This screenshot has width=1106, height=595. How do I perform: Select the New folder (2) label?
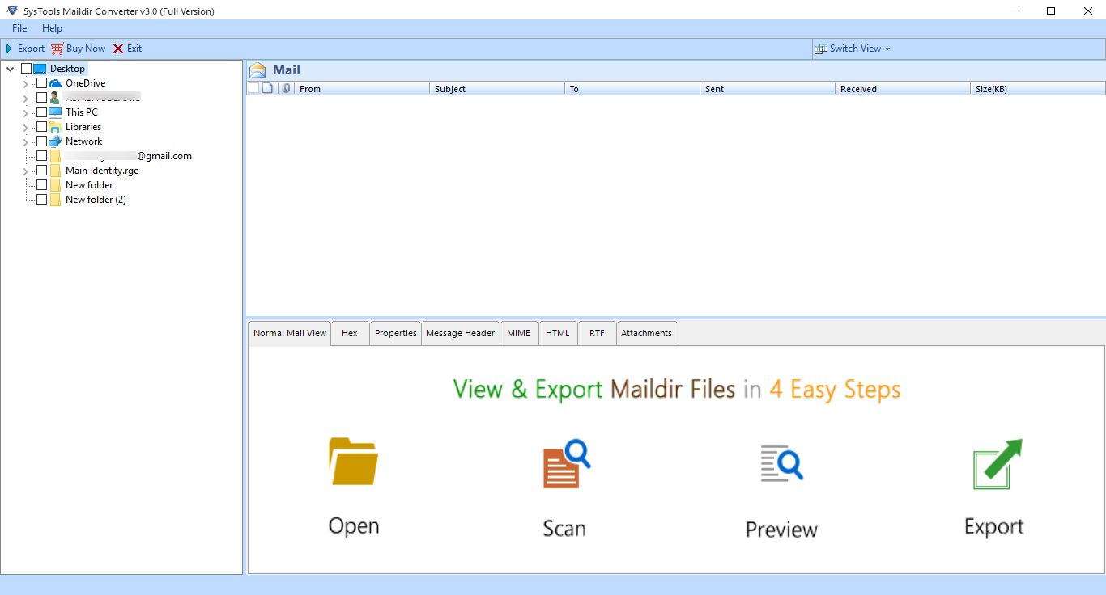[x=96, y=200]
